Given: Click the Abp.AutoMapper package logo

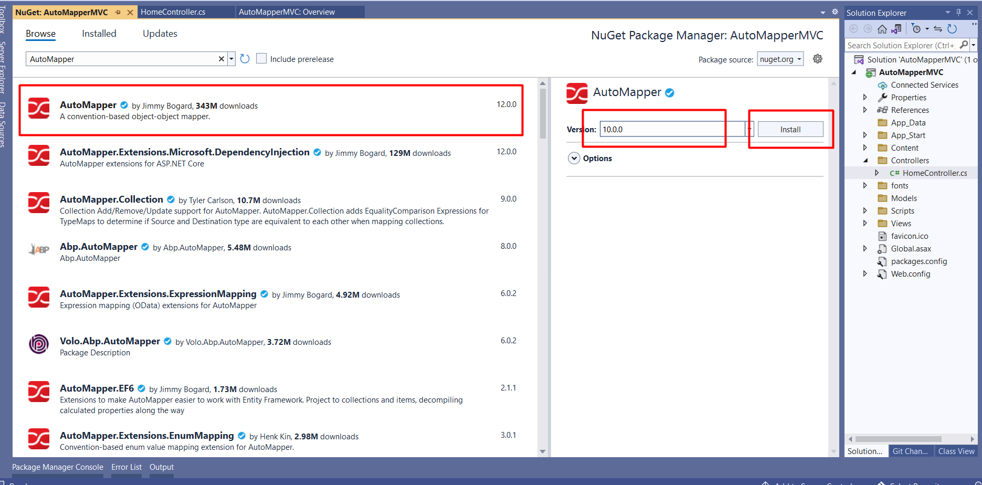Looking at the screenshot, I should (39, 250).
